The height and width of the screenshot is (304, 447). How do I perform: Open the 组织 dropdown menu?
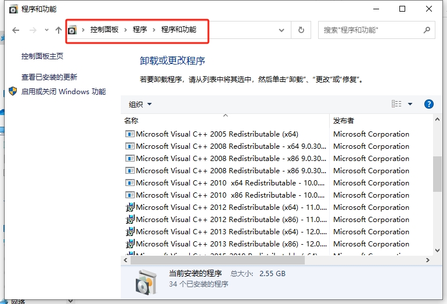pos(140,104)
